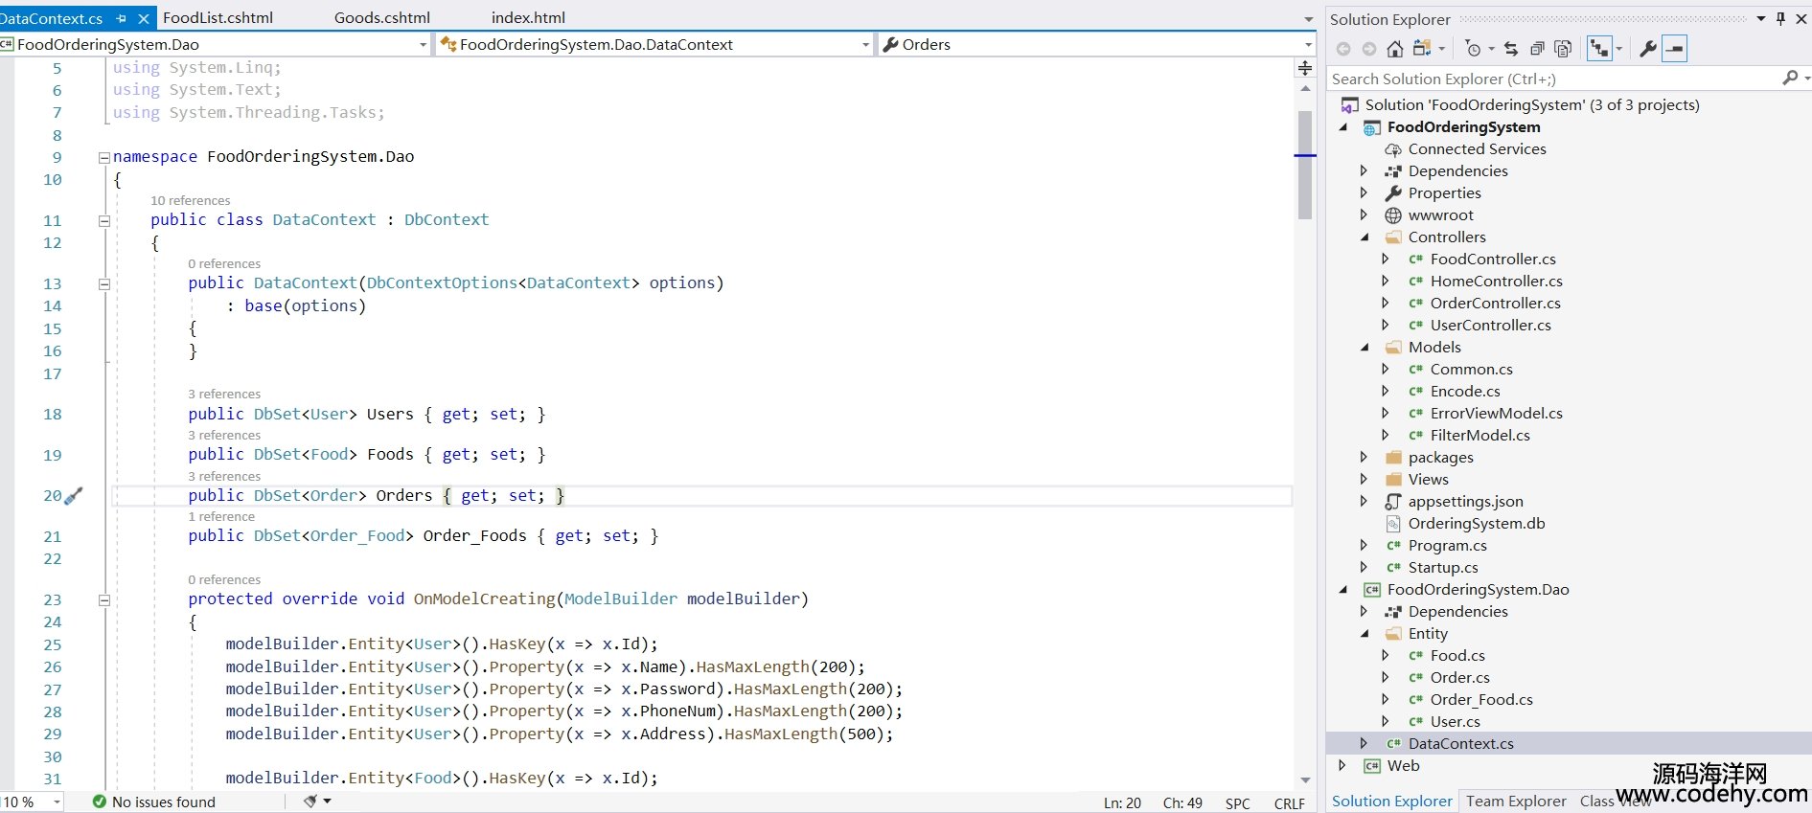Image resolution: width=1812 pixels, height=813 pixels.
Task: Toggle the file nesting tree icon
Action: (1599, 49)
